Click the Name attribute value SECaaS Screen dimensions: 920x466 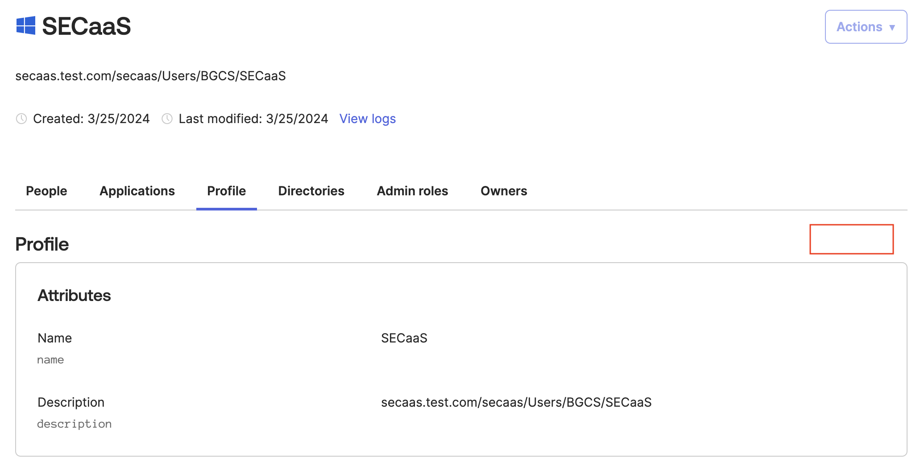click(x=404, y=338)
